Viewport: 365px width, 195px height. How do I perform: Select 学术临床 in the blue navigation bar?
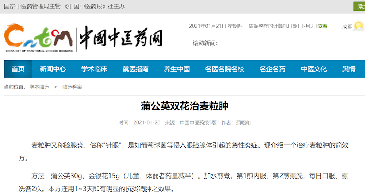[x=94, y=69]
